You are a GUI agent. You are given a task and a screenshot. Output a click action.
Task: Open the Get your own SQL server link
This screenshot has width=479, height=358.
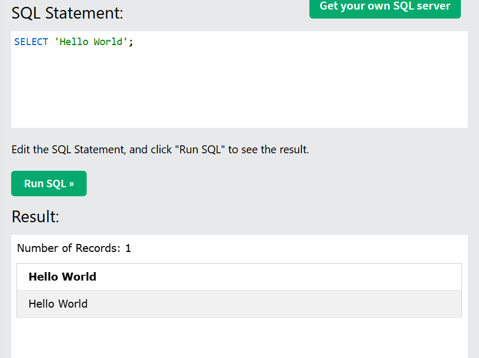[x=385, y=7]
